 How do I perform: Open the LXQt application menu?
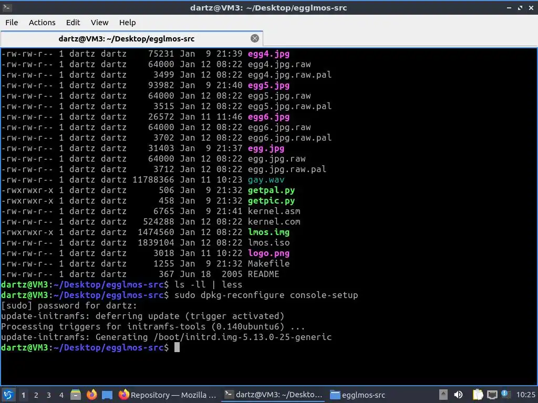click(8, 395)
